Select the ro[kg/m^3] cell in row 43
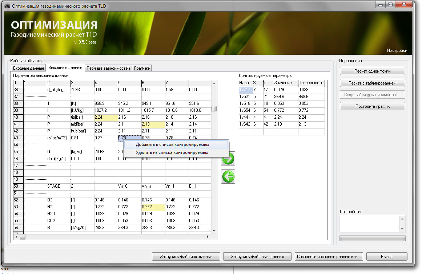Viewport: 422px width, 274px height. [x=59, y=138]
